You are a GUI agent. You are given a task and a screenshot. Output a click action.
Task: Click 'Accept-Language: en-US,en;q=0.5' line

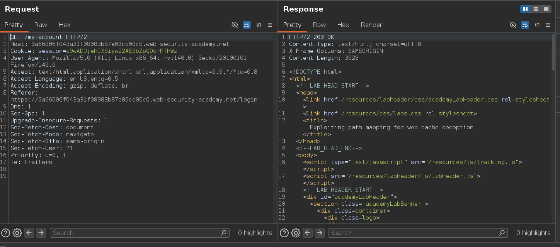(64, 79)
